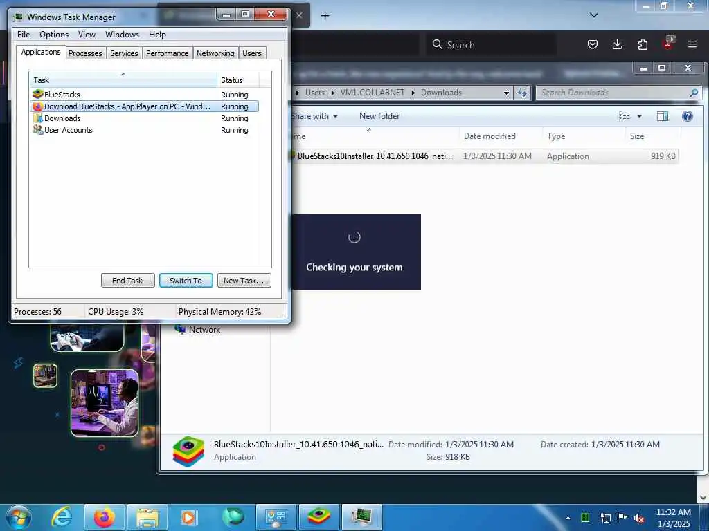709x531 pixels.
Task: Select the Downloads task row
Action: (144, 118)
